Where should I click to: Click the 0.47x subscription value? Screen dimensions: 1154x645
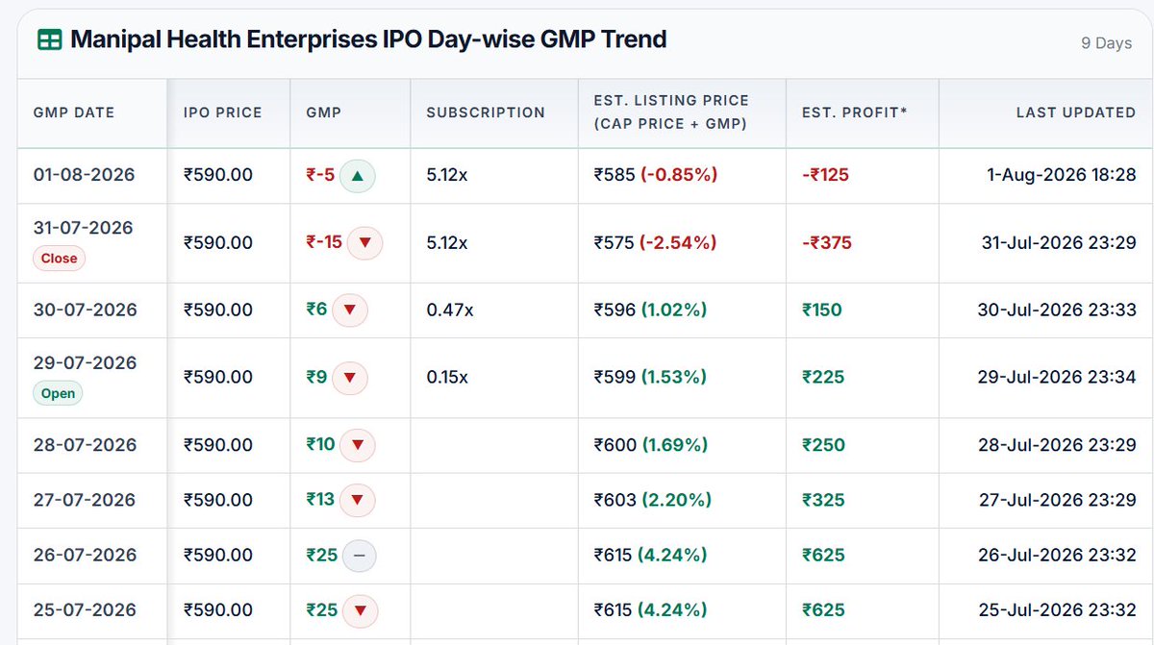(x=449, y=310)
